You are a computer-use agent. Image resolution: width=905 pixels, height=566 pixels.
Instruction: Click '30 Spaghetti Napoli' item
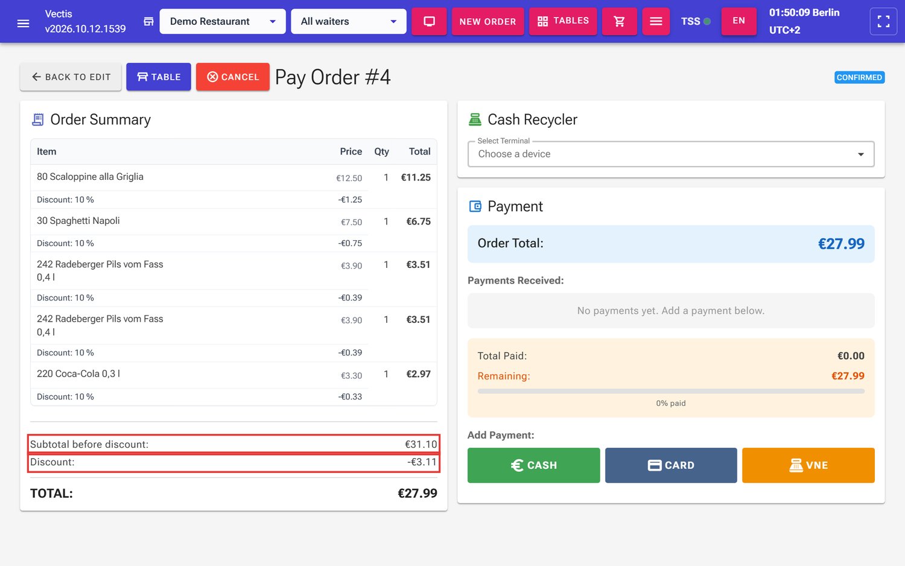[78, 221]
